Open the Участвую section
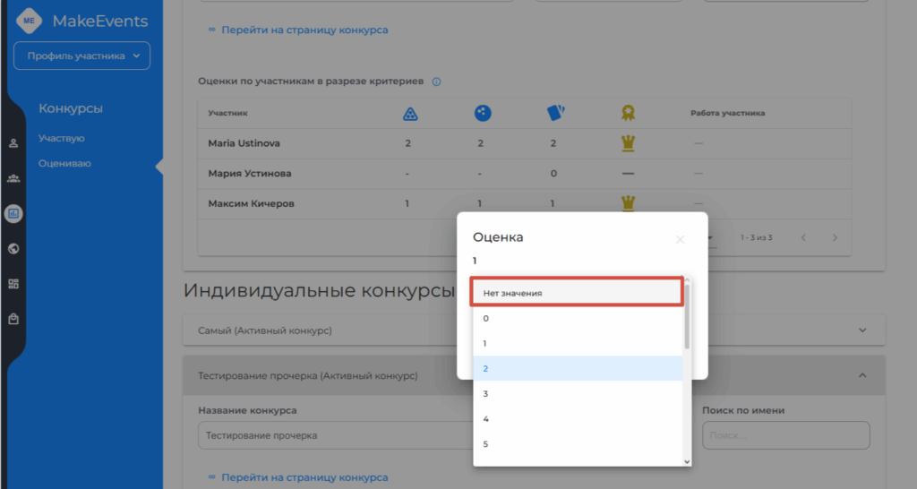Viewport: 917px width, 489px height. pyautogui.click(x=62, y=138)
